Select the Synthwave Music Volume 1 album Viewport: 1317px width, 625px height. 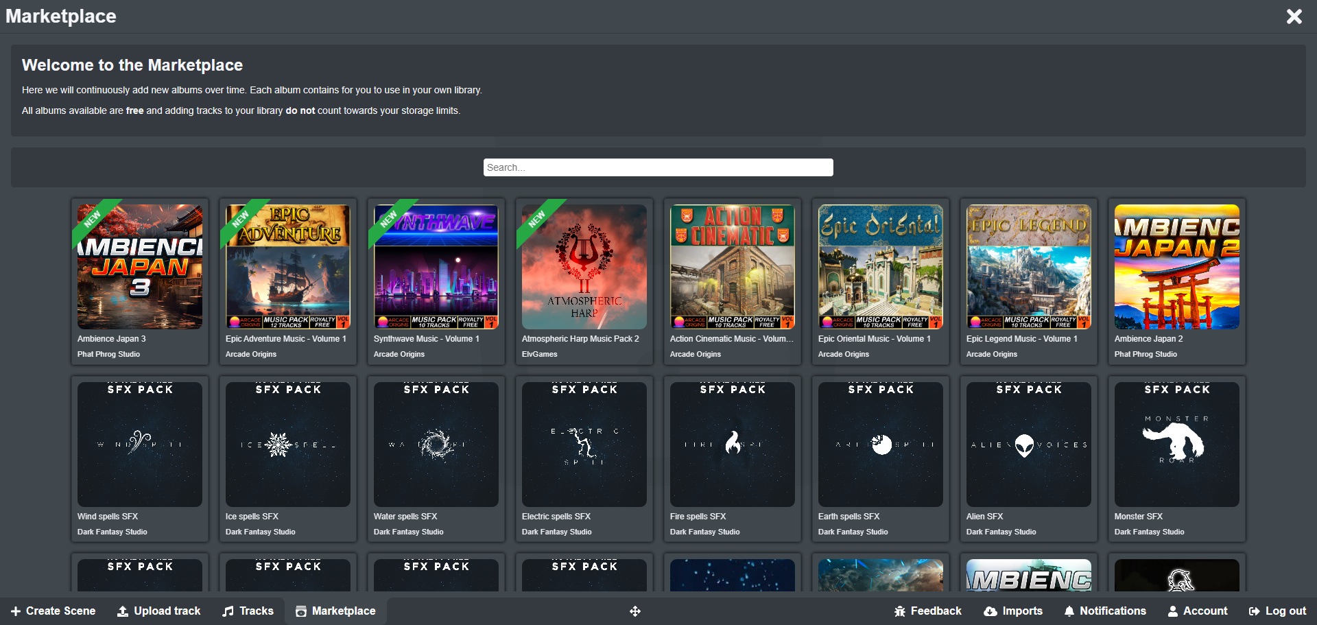pyautogui.click(x=436, y=267)
